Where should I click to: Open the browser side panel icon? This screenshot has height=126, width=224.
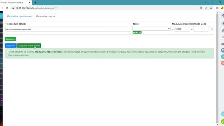point(217,8)
